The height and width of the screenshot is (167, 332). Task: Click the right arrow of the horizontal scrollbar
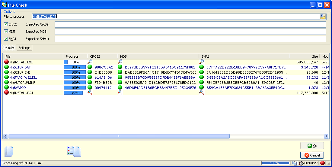326,136
